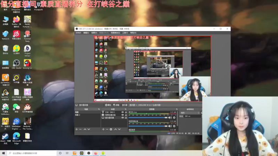Move source down with arrow icon

(x=119, y=129)
